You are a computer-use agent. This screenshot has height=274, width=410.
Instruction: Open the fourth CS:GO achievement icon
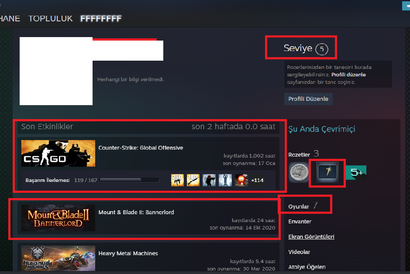click(225, 180)
